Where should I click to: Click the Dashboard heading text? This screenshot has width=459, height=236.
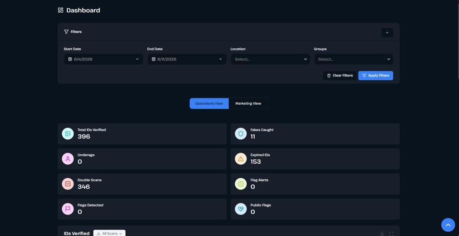tap(83, 10)
